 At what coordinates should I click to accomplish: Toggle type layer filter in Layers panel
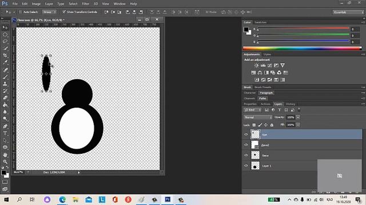click(x=280, y=110)
